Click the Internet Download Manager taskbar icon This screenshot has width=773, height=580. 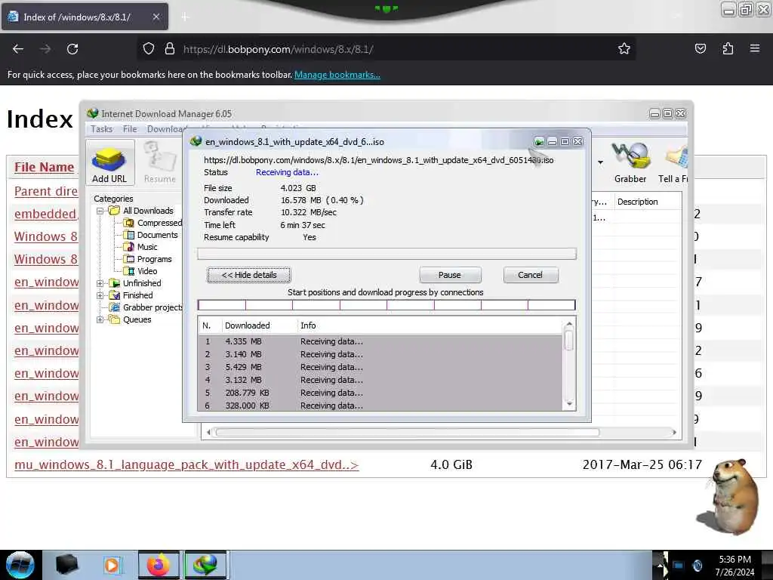click(205, 565)
